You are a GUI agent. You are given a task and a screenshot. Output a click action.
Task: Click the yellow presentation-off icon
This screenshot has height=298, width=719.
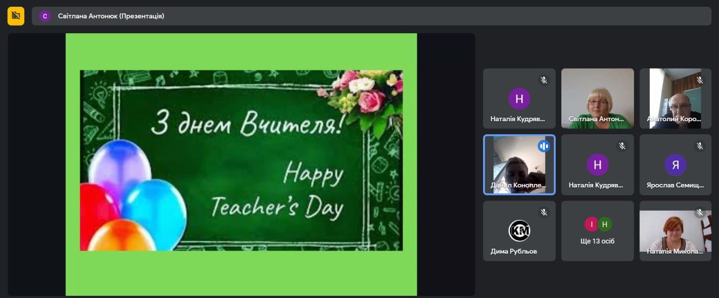(16, 16)
